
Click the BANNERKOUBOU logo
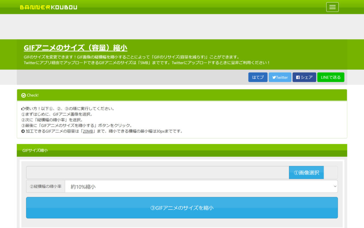pyautogui.click(x=48, y=7)
